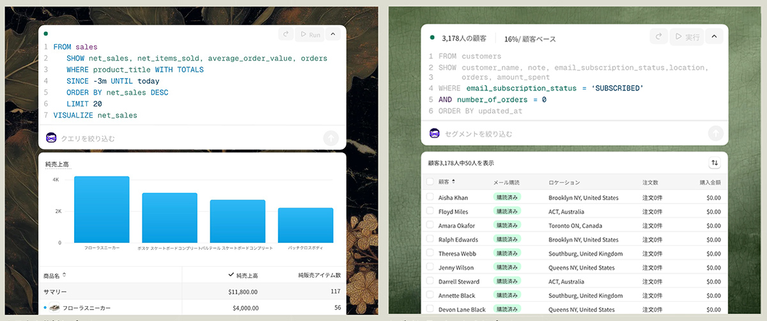Click the 純販売アイテム数 column header
Viewport: 767px width, 321px height.
pos(319,275)
